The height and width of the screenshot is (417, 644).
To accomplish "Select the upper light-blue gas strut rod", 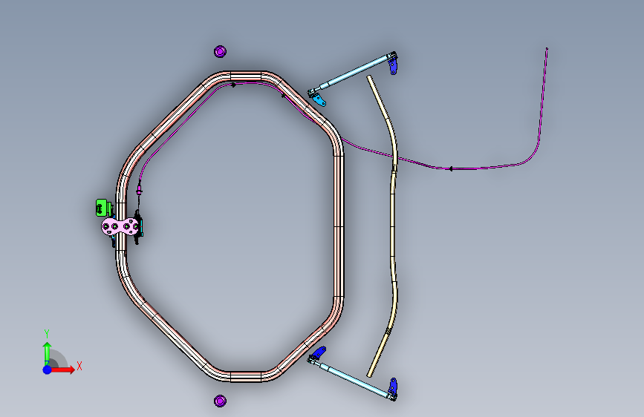I will point(351,73).
